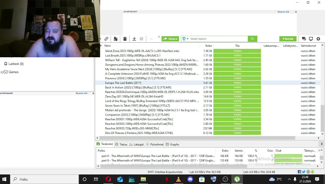Screen dimensions: 325x184
Task: Open the search provider shield dropdown
Action: pos(185,39)
